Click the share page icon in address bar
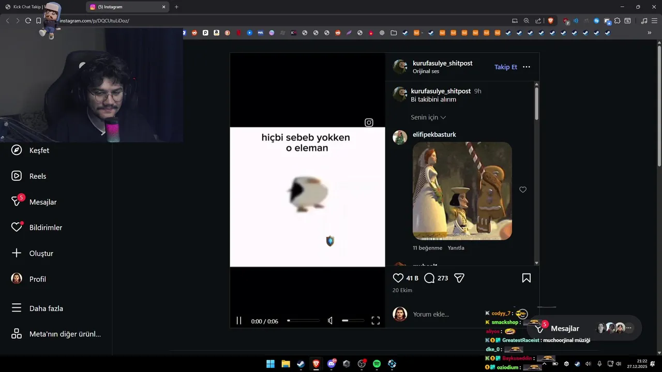Screen dimensions: 662x372 (538, 21)
